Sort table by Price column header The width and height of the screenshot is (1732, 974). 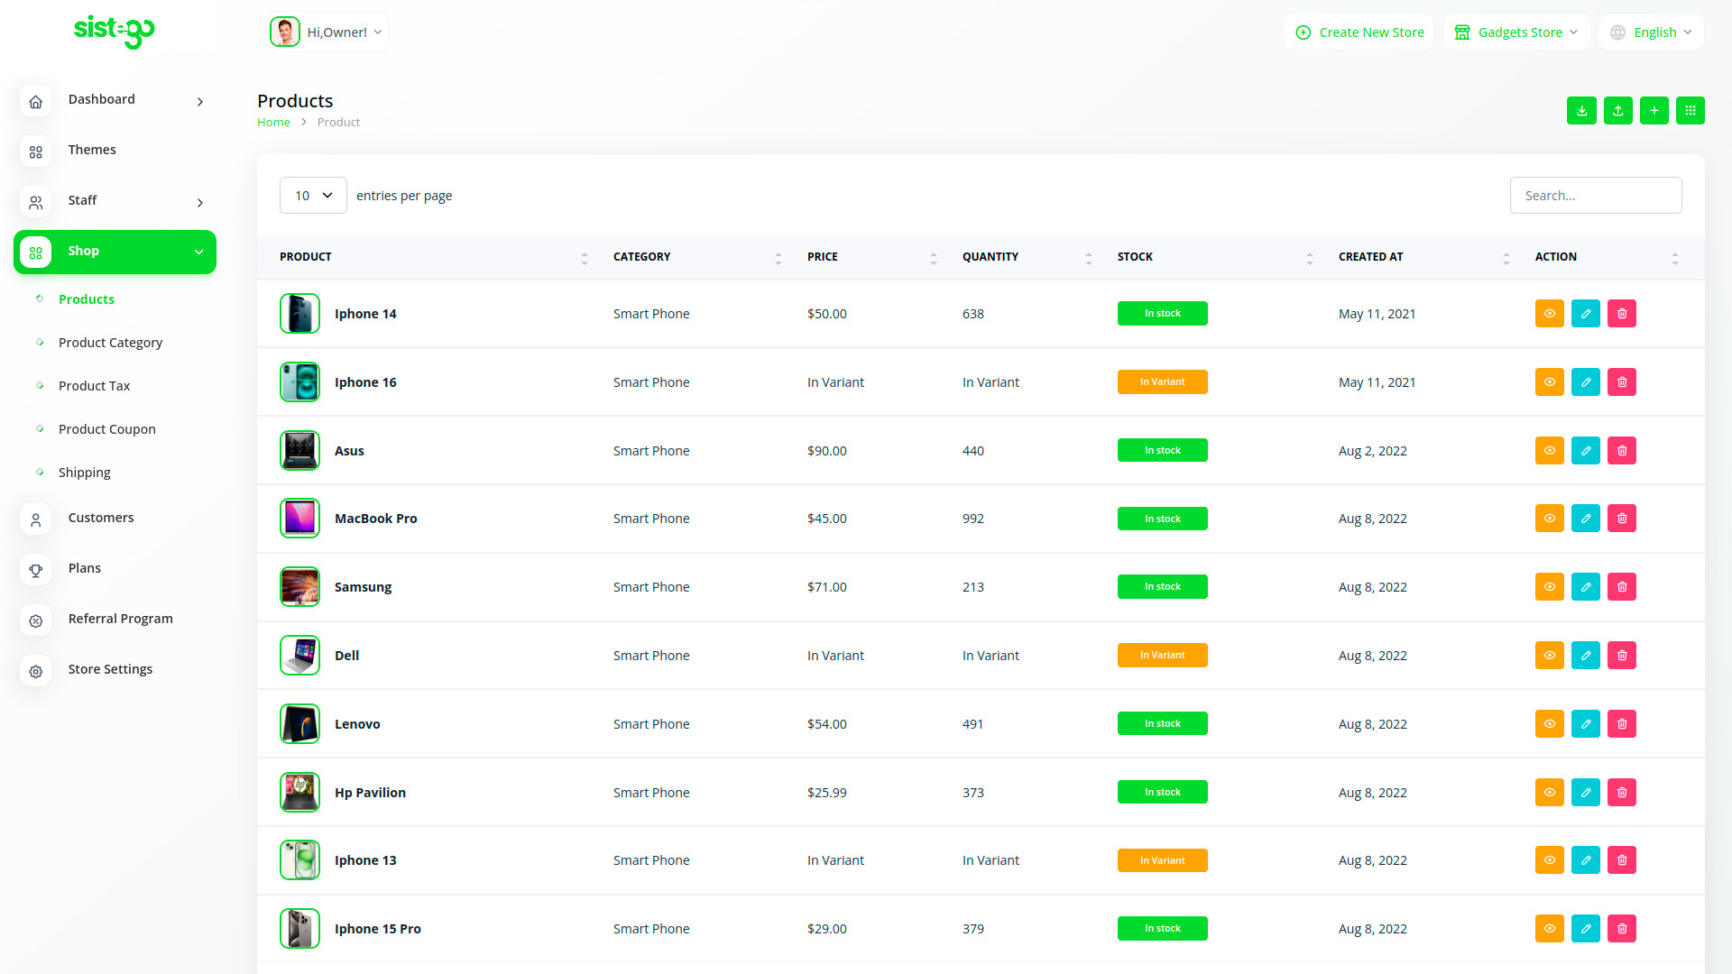[822, 257]
